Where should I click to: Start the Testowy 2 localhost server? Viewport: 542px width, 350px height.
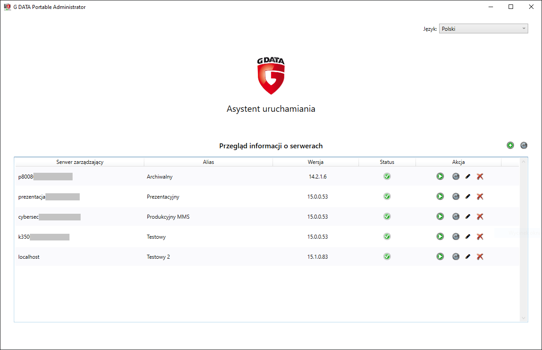440,256
